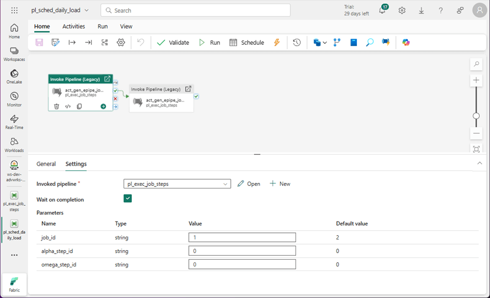490x298 pixels.
Task: Collapse the bottom settings panel chevron
Action: tap(479, 163)
